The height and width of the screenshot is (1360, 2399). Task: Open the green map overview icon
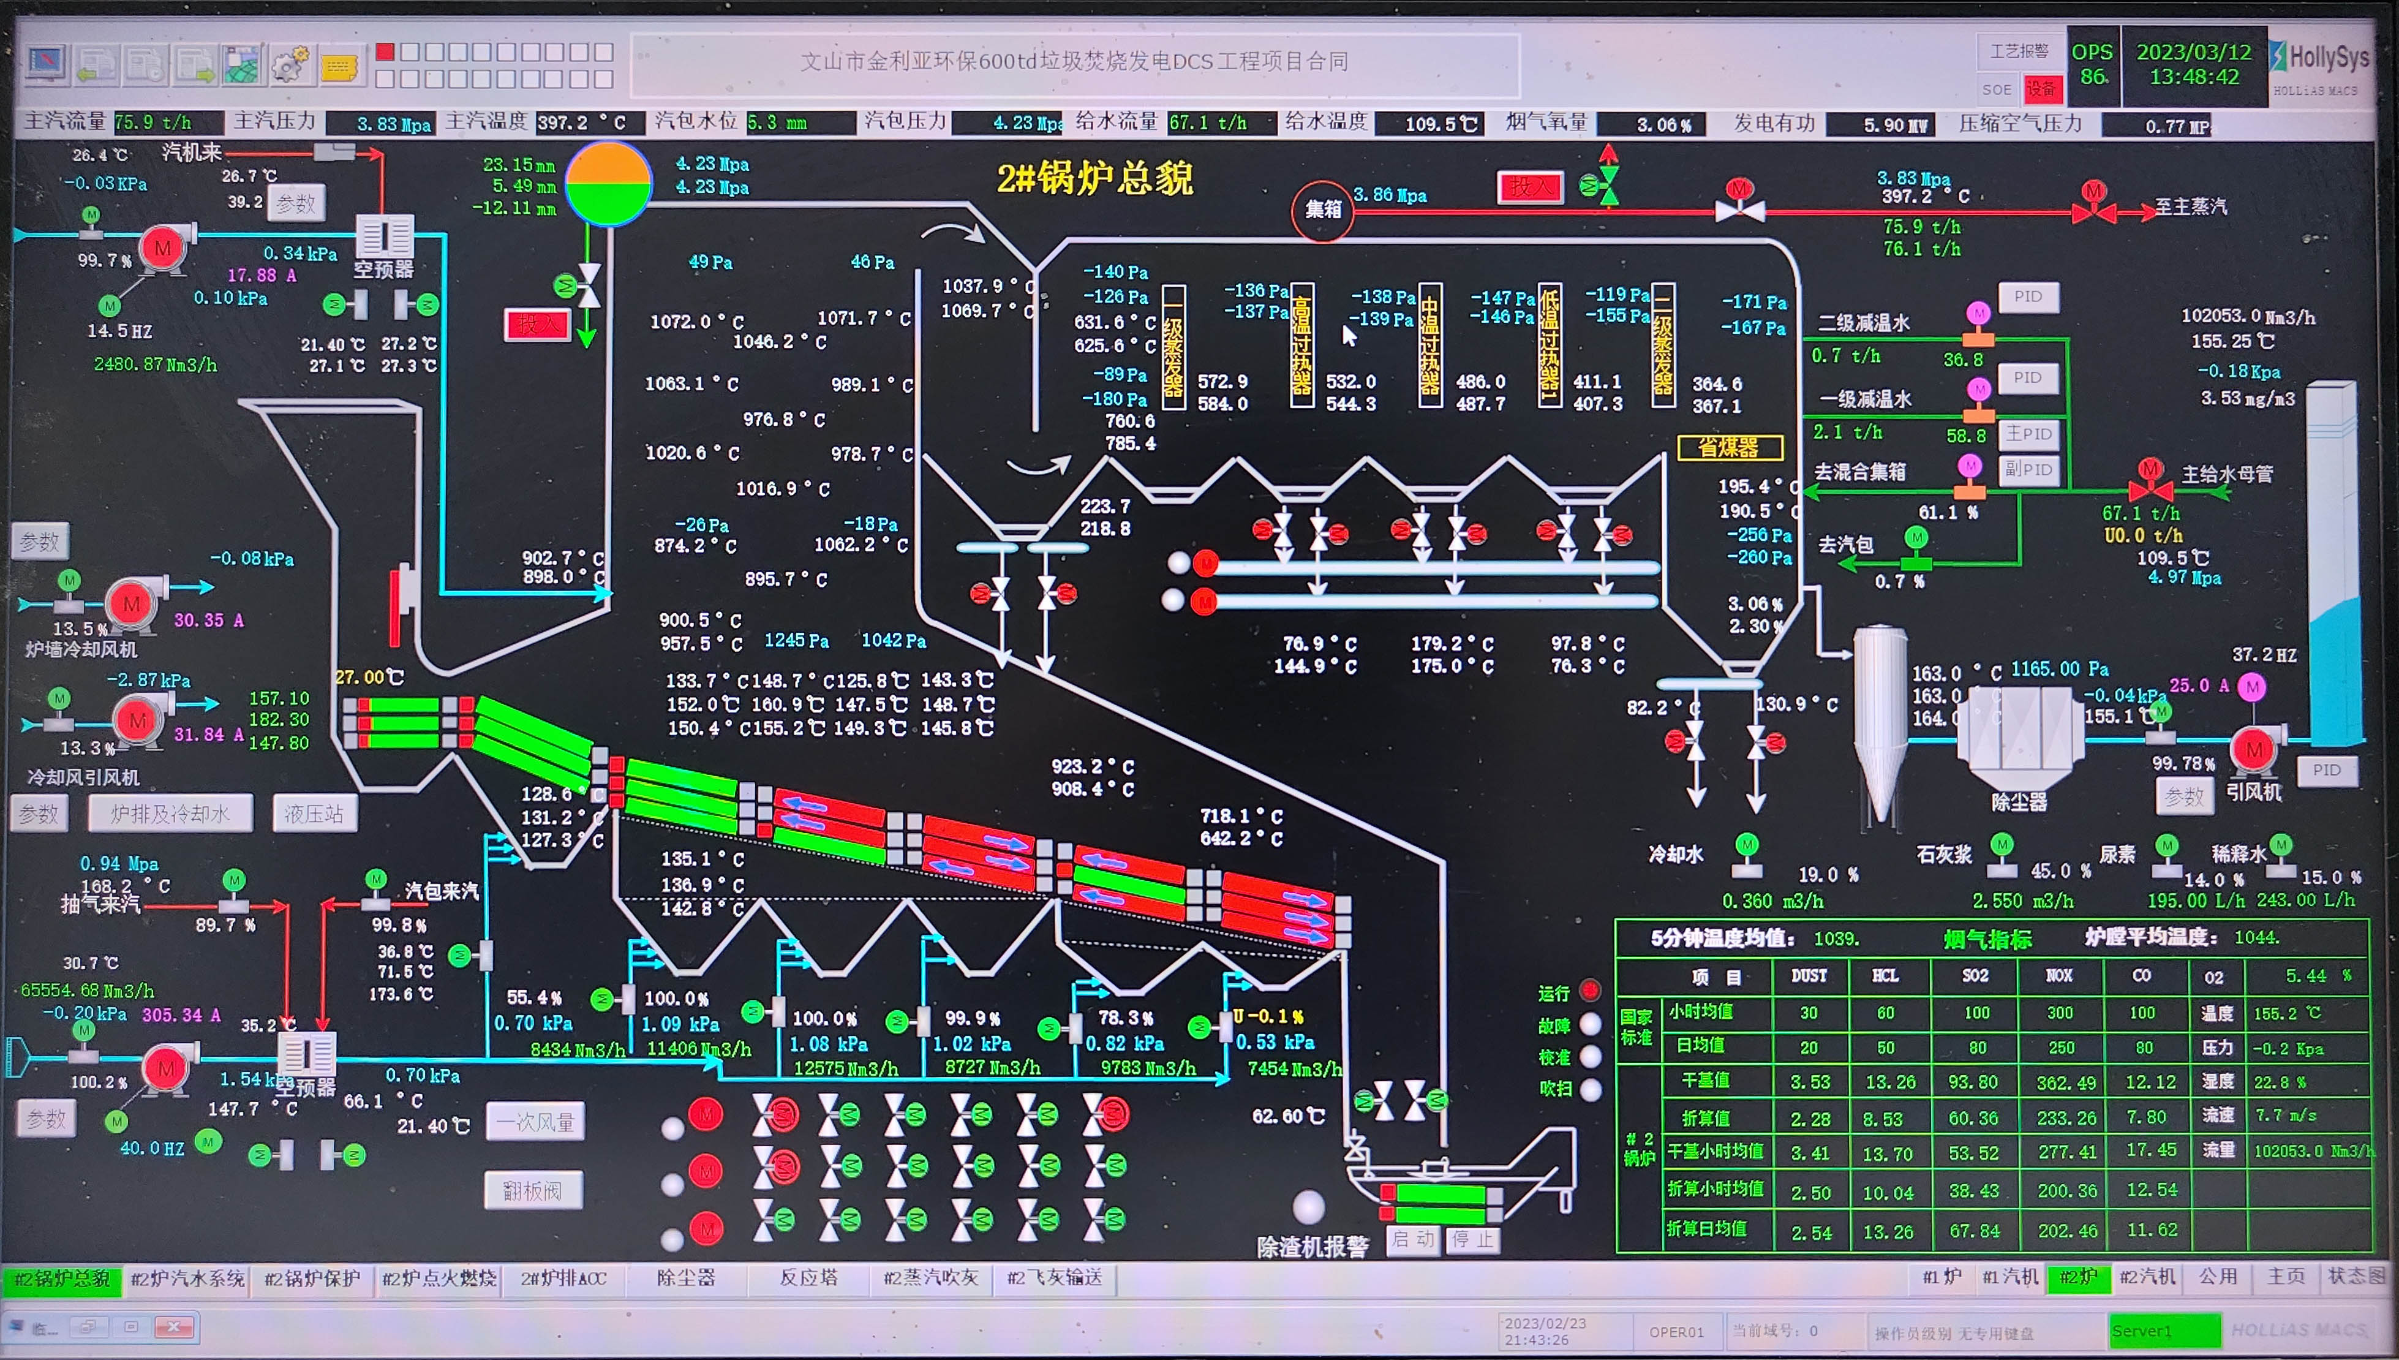pos(242,66)
